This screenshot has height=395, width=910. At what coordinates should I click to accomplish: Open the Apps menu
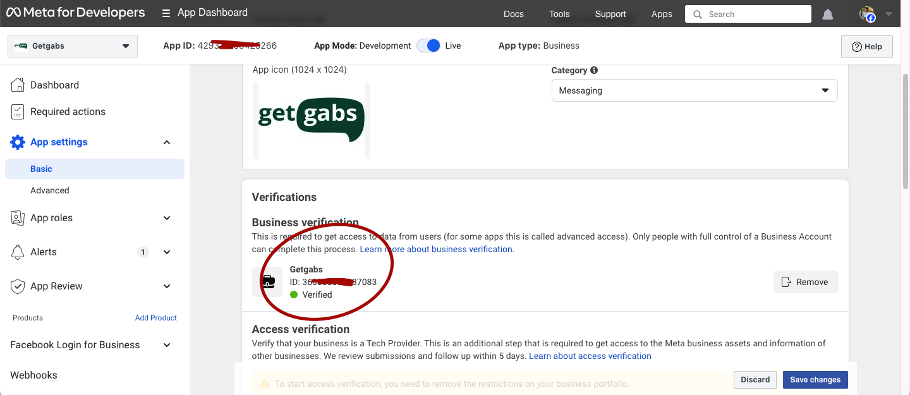662,14
